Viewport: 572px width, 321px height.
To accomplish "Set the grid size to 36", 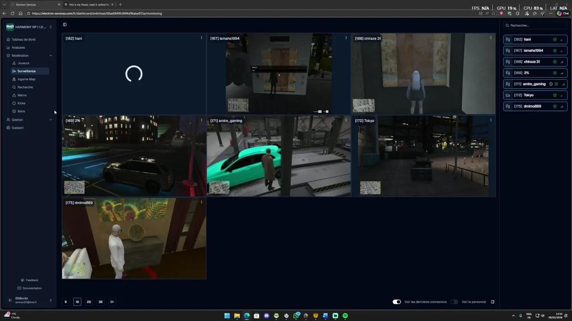I will [x=101, y=302].
